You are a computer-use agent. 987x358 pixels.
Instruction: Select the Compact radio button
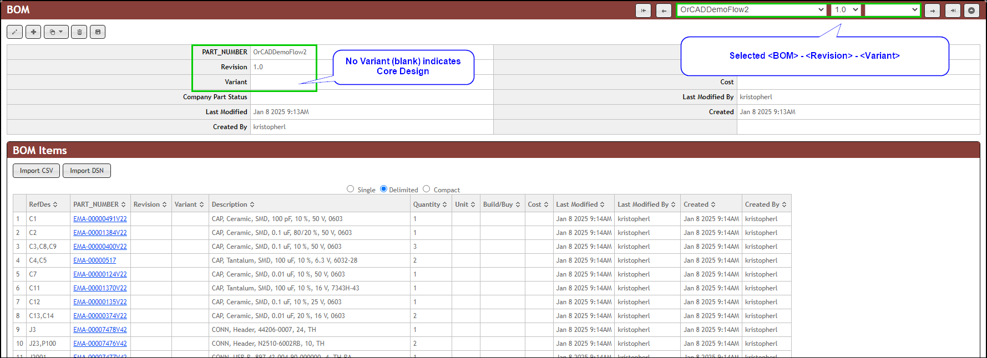426,189
